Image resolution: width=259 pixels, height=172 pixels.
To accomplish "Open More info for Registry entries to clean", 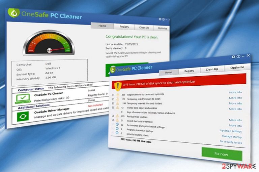I will pyautogui.click(x=235, y=92).
